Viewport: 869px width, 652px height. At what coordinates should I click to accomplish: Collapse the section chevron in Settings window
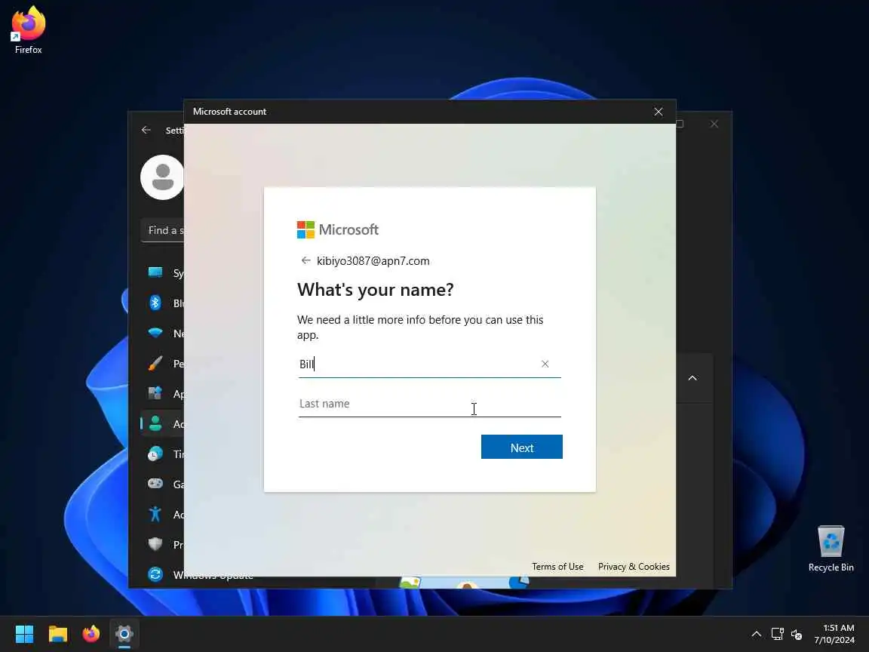pyautogui.click(x=692, y=378)
